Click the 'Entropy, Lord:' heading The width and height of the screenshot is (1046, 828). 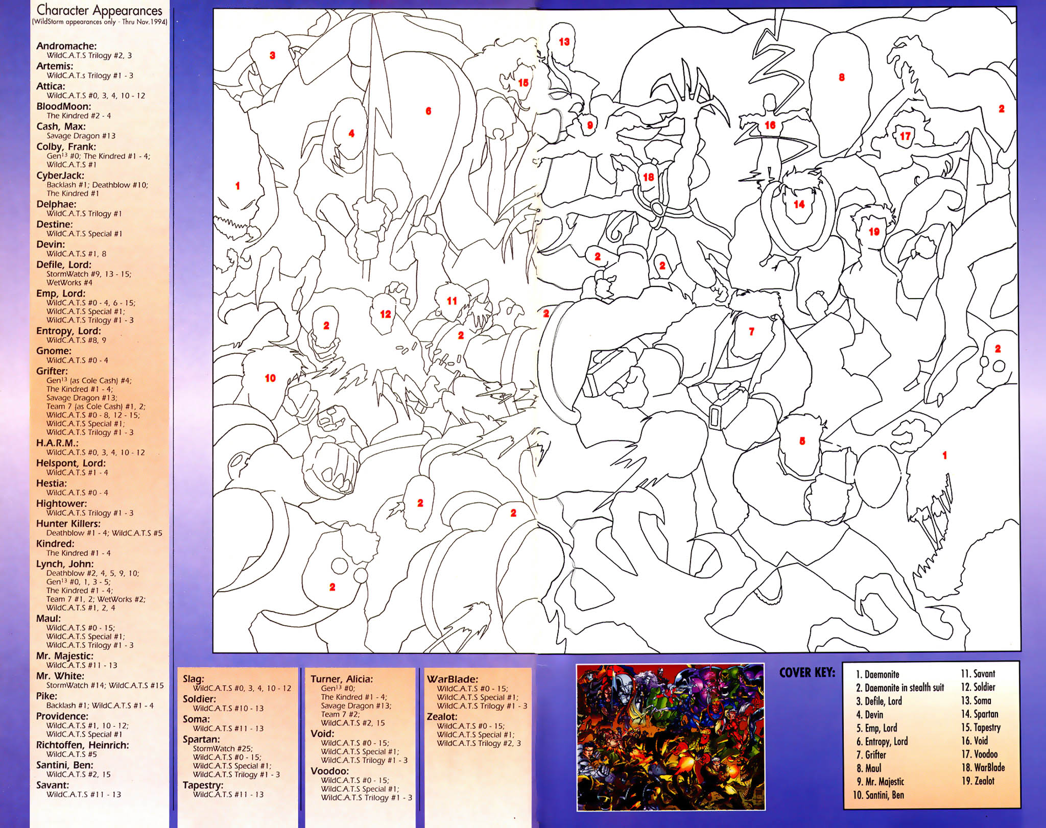pos(68,331)
